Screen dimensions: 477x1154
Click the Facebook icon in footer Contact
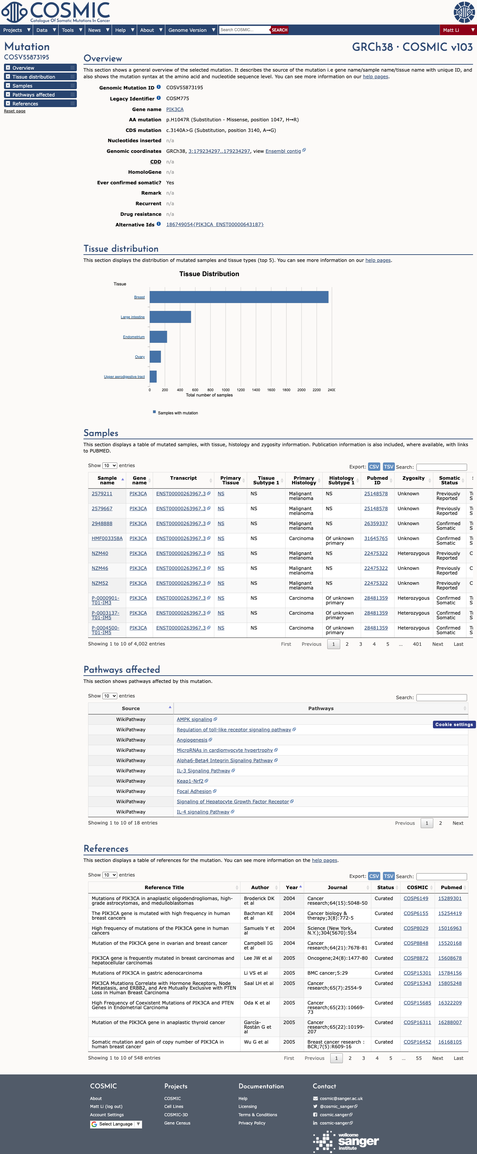click(x=315, y=1115)
